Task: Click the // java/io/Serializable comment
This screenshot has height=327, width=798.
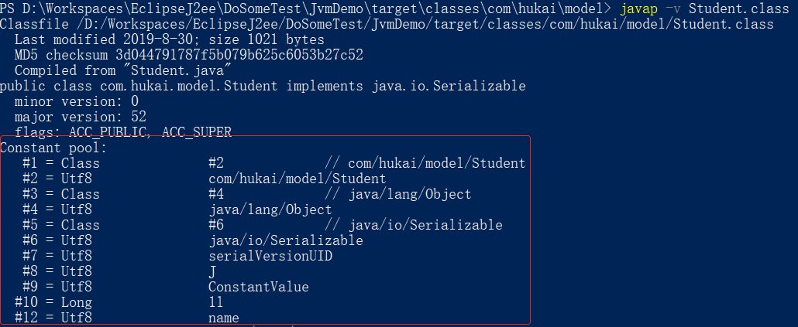Action: pos(413,225)
